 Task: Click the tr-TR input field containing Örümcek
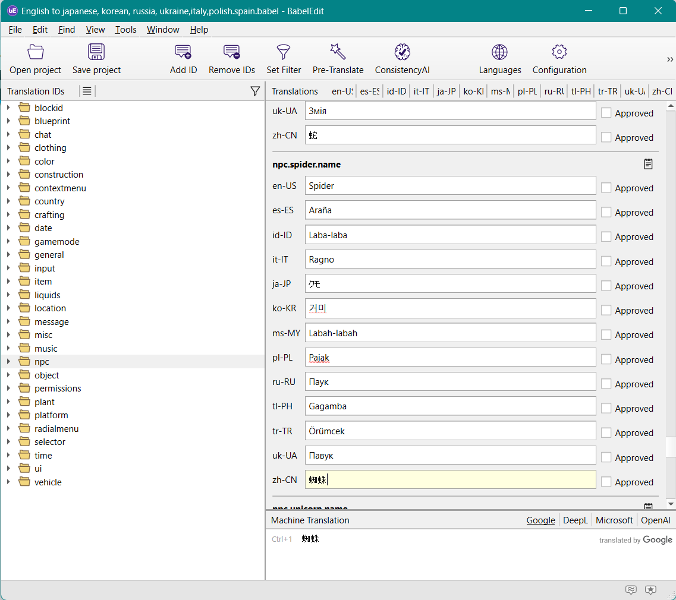pos(450,431)
